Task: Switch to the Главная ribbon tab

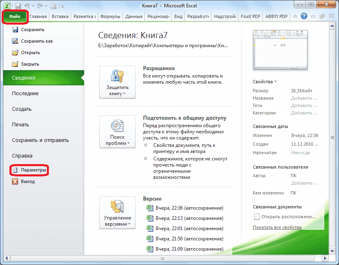Action: click(x=38, y=16)
